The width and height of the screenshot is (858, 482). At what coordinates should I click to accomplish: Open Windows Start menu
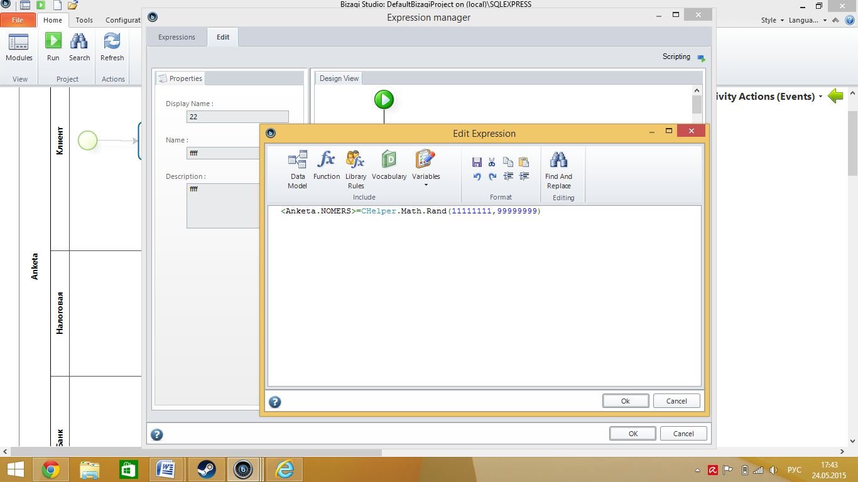point(16,469)
